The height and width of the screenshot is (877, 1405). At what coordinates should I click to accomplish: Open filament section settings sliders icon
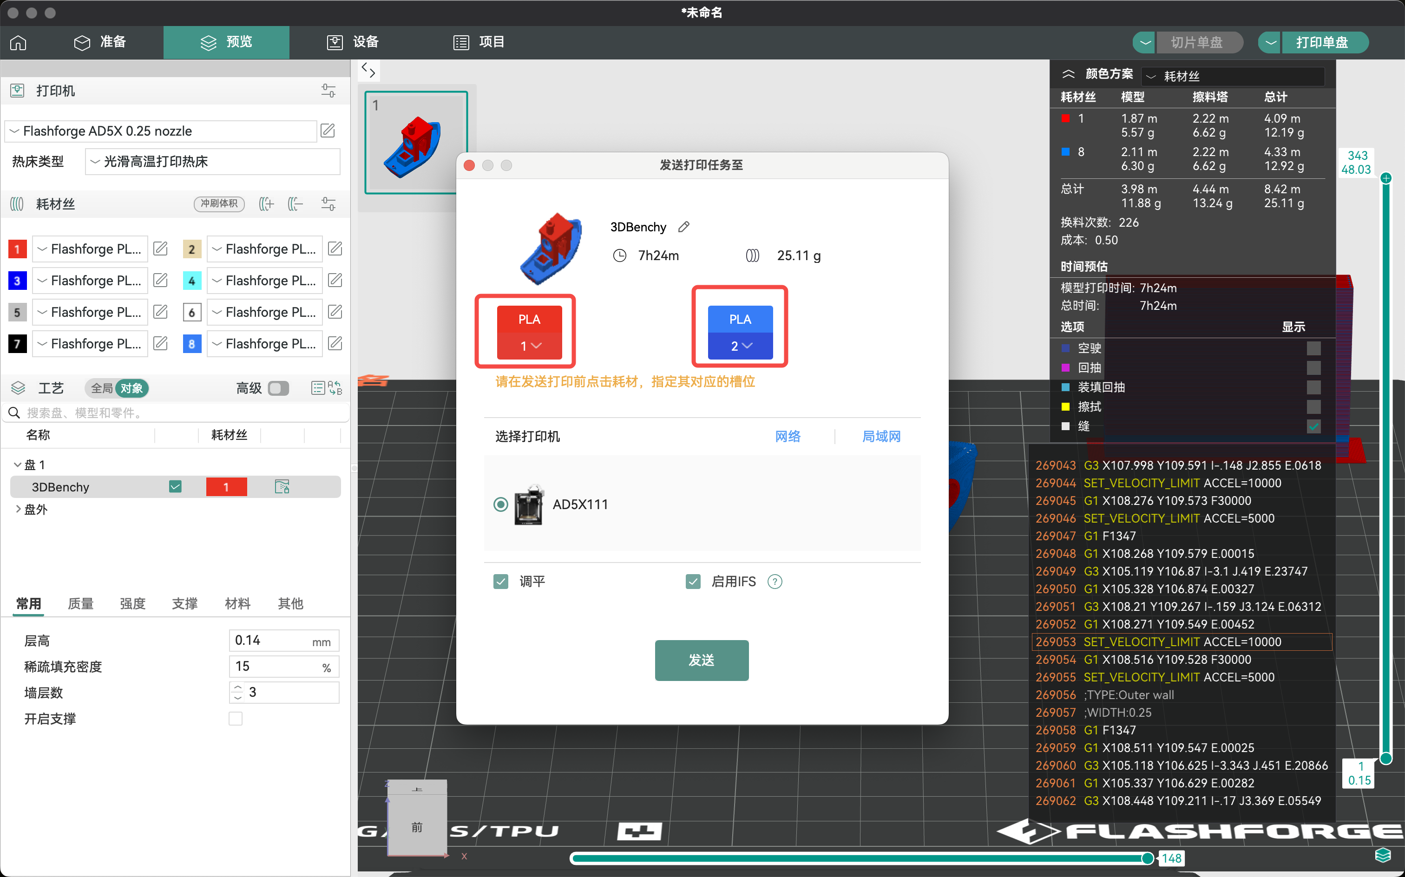click(328, 203)
